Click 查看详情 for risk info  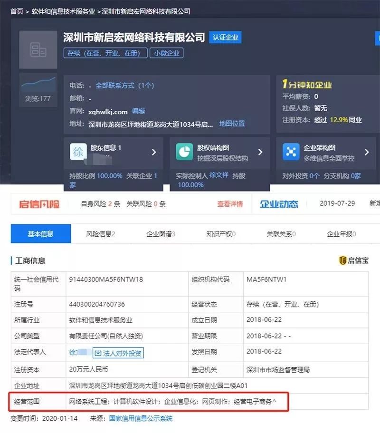pos(230,204)
